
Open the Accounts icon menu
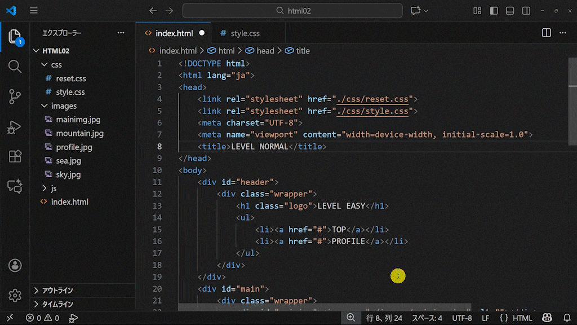click(x=15, y=265)
